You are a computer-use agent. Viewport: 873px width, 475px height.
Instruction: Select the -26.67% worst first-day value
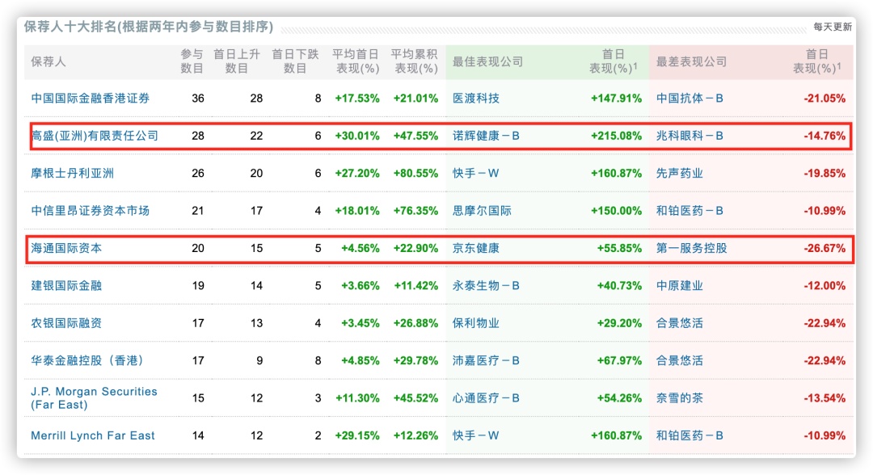tap(824, 248)
